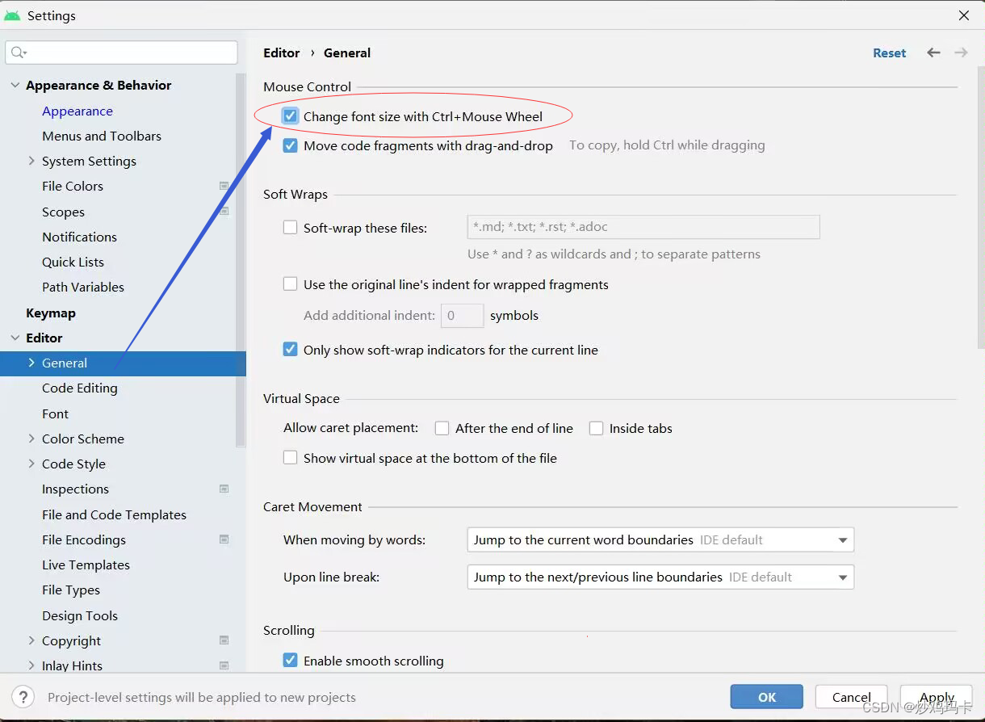The image size is (985, 722).
Task: Select Inspections in settings tree
Action: click(x=75, y=489)
